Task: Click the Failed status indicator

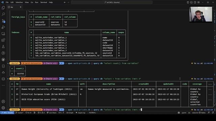Action: click(x=202, y=113)
